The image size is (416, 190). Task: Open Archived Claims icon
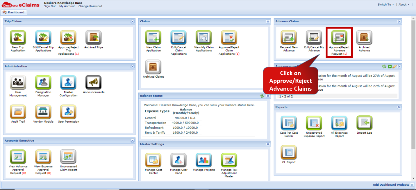[153, 67]
